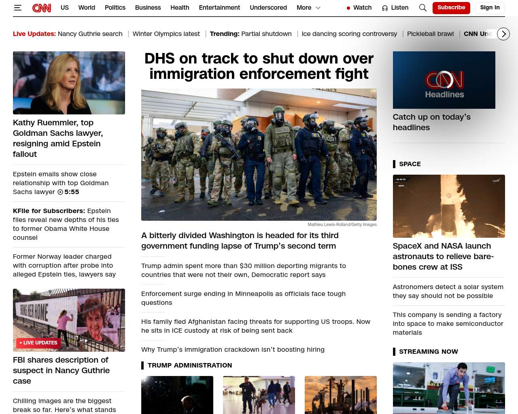Screen dimensions: 518x414
Task: Open the Space section heading
Action: click(410, 164)
